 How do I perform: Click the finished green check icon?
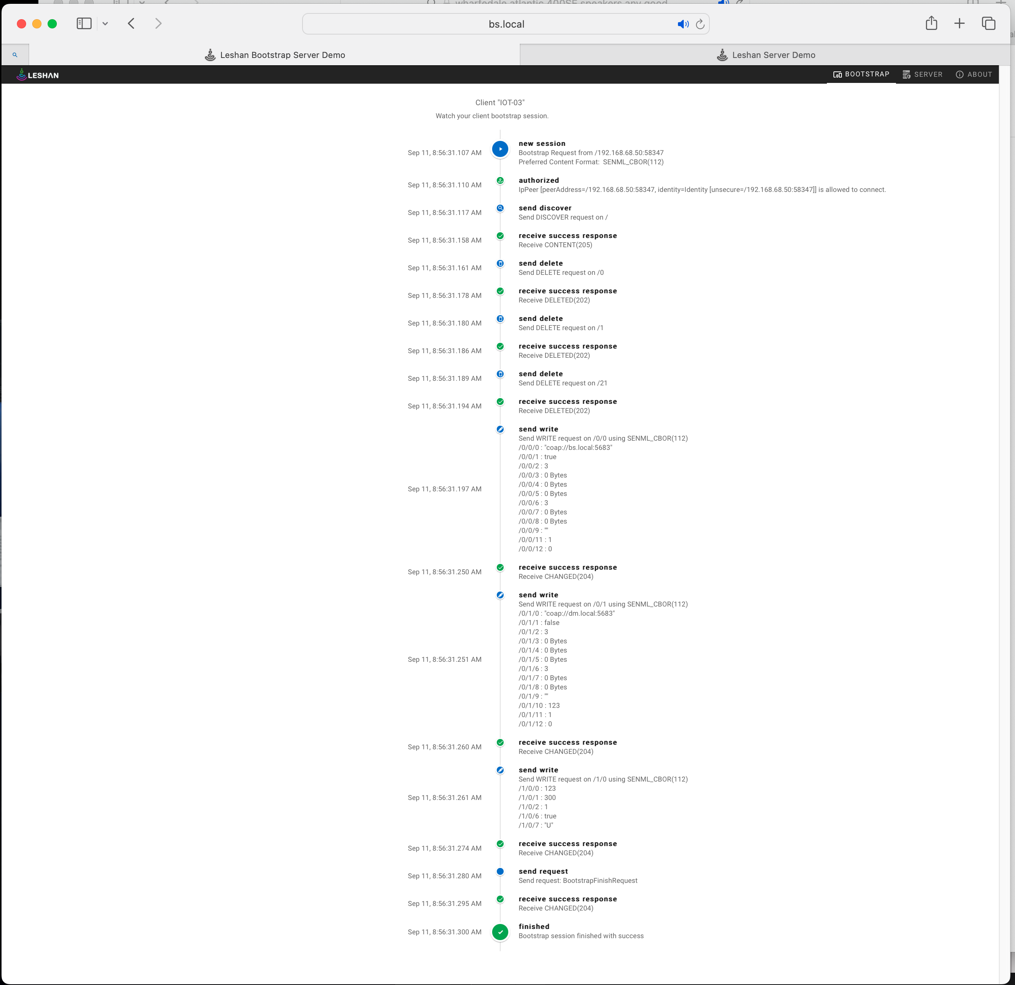[500, 932]
